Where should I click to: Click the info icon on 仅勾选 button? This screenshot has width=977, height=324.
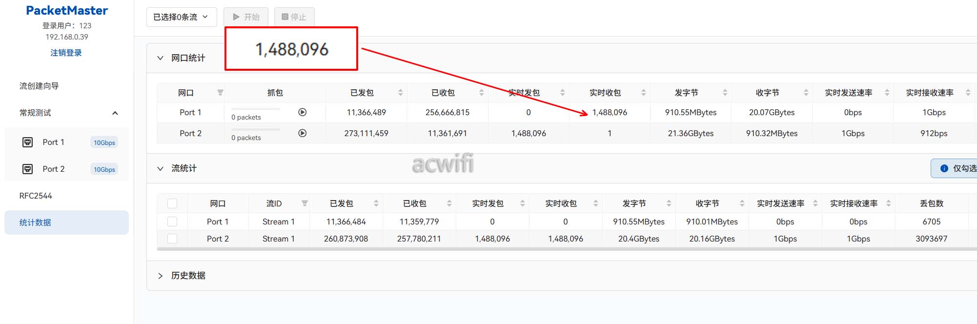(x=944, y=168)
